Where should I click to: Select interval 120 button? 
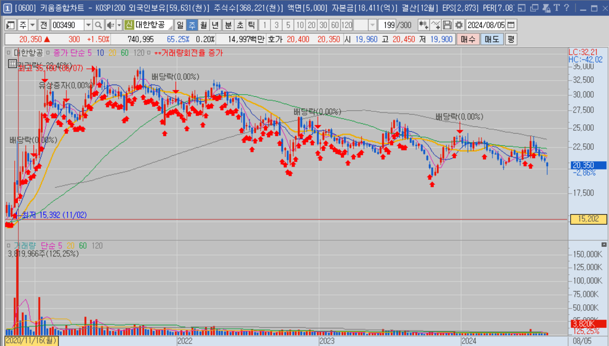[x=346, y=26]
